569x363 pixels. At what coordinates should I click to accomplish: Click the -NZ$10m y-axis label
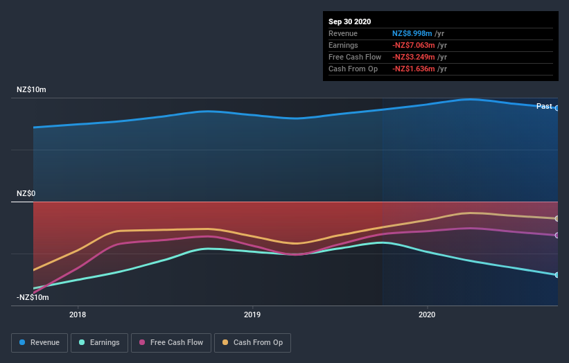[33, 297]
